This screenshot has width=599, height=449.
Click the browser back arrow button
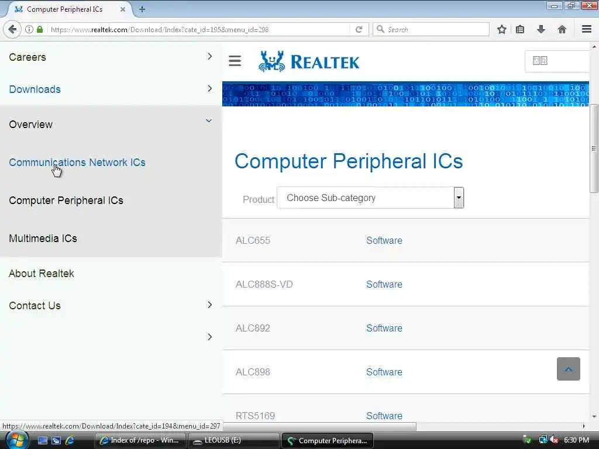13,29
